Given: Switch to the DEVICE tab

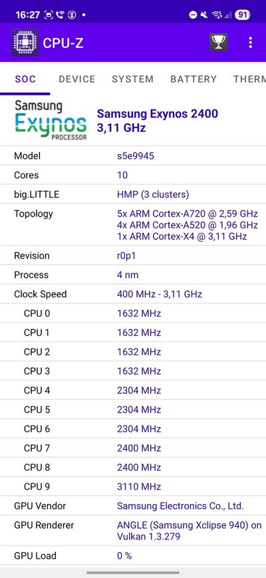Looking at the screenshot, I should point(77,79).
